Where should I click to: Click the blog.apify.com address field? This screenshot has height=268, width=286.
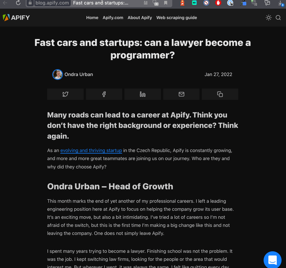52,3
